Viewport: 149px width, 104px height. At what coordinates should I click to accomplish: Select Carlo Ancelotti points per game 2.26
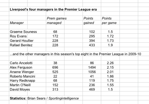tap(110, 63)
